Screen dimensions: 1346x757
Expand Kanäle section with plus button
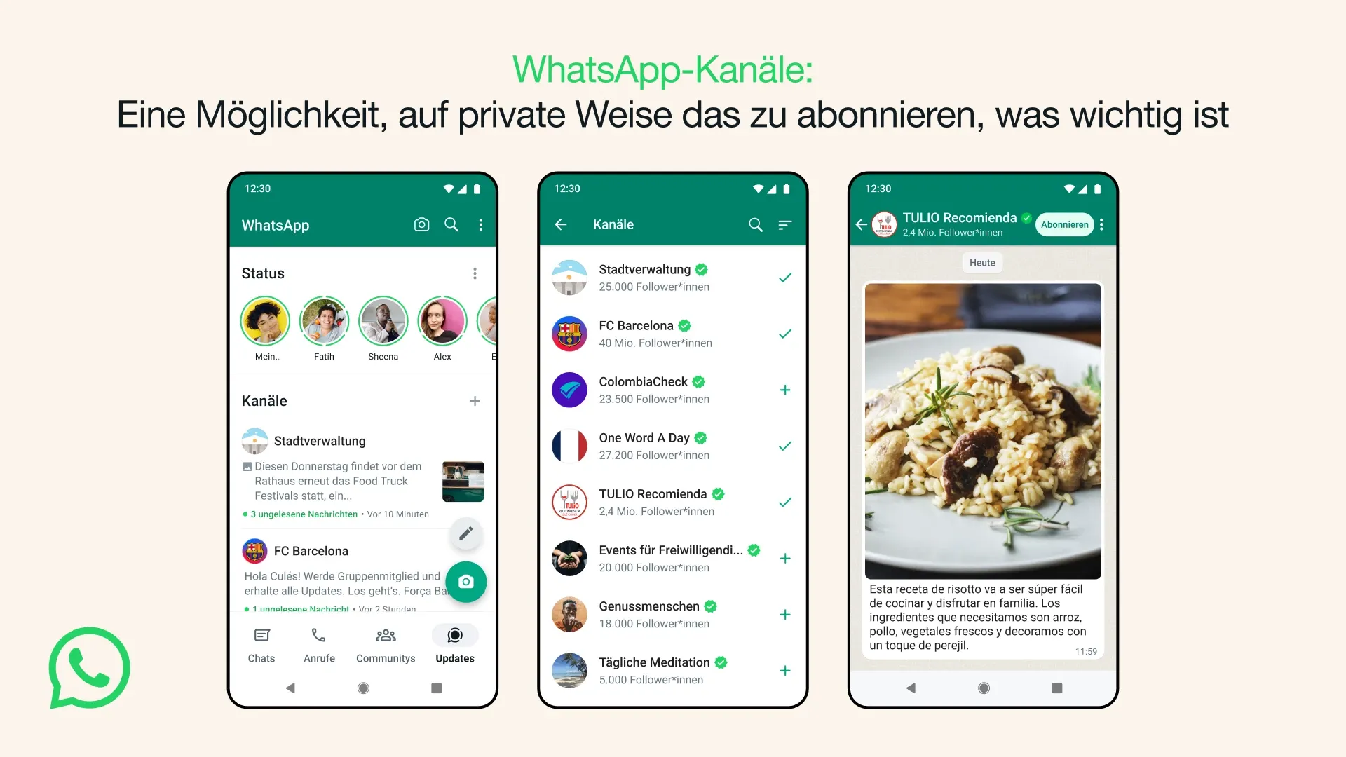click(474, 400)
